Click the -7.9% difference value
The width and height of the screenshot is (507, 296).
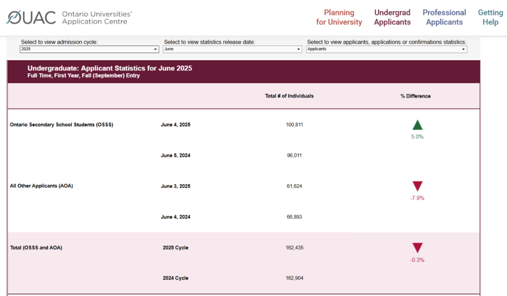coord(417,198)
